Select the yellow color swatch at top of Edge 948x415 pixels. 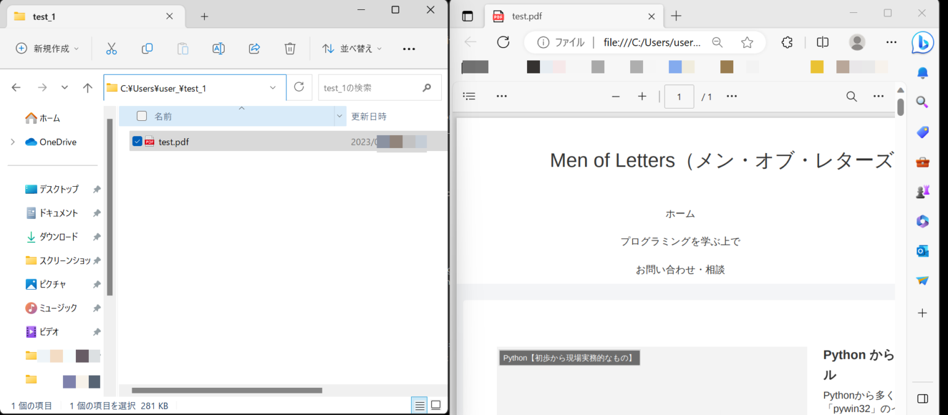817,67
